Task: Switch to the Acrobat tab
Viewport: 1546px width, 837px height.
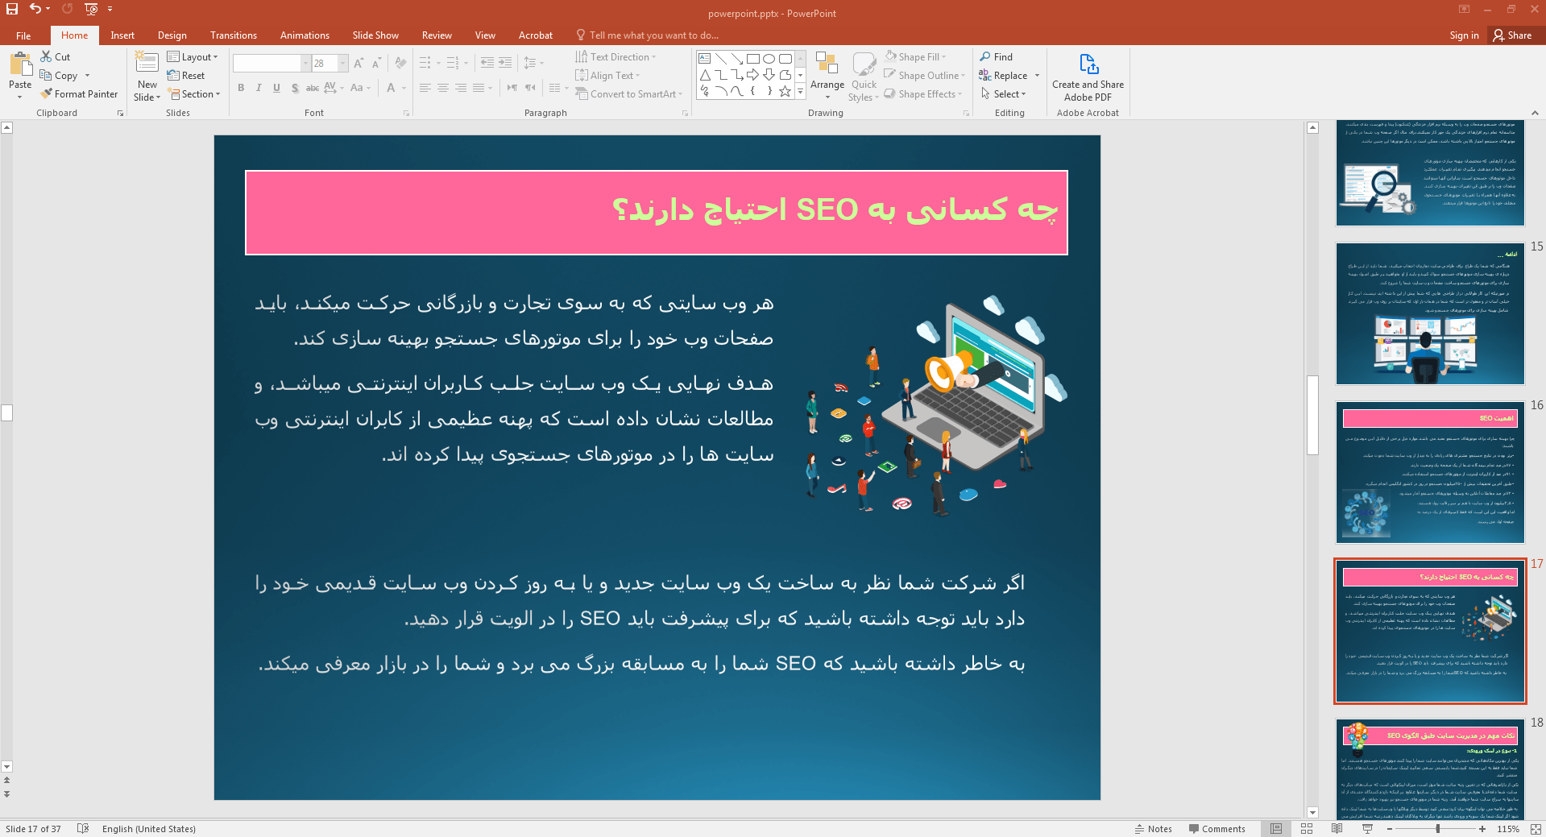Action: click(x=536, y=35)
